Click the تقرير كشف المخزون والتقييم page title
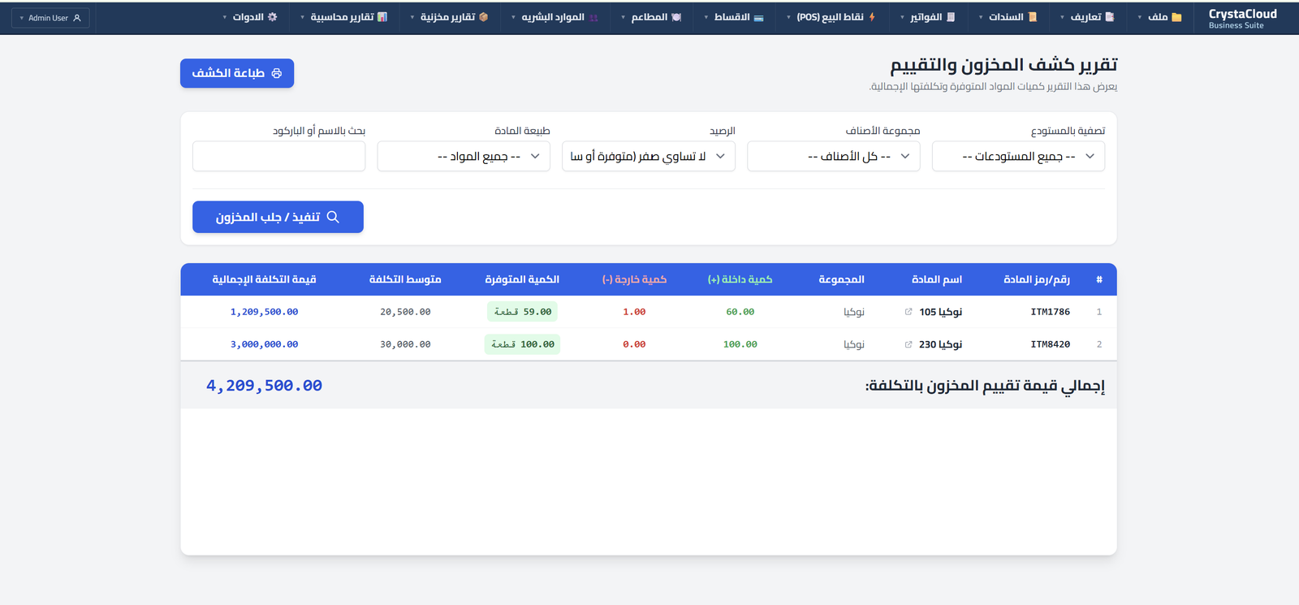This screenshot has width=1299, height=605. tap(1003, 65)
